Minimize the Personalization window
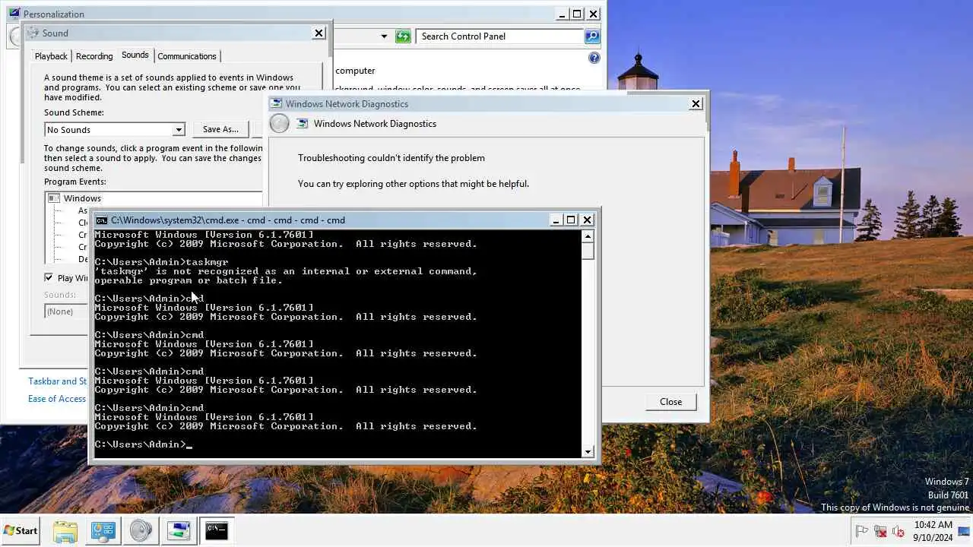 coord(562,14)
